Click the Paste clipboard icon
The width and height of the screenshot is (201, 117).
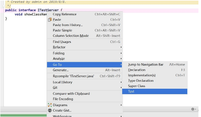pos(50,20)
